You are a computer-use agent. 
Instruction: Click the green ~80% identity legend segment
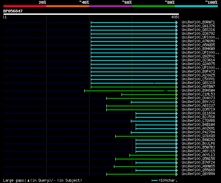point(153,6)
